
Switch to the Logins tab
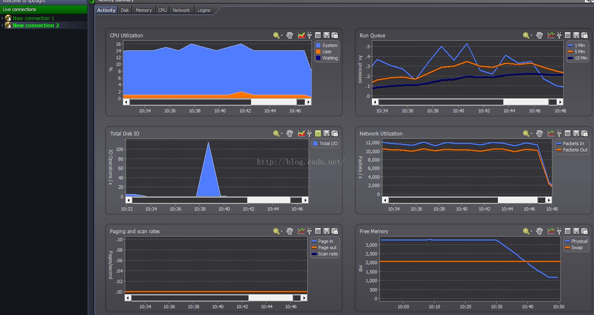pyautogui.click(x=204, y=10)
